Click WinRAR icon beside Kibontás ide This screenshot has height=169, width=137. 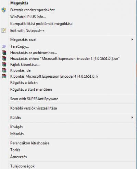tap(4, 70)
